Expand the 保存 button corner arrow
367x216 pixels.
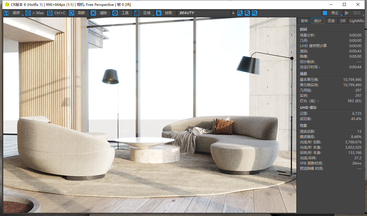click(x=22, y=15)
